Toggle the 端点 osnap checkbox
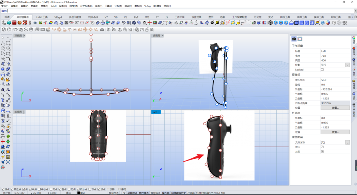 coord(3,189)
